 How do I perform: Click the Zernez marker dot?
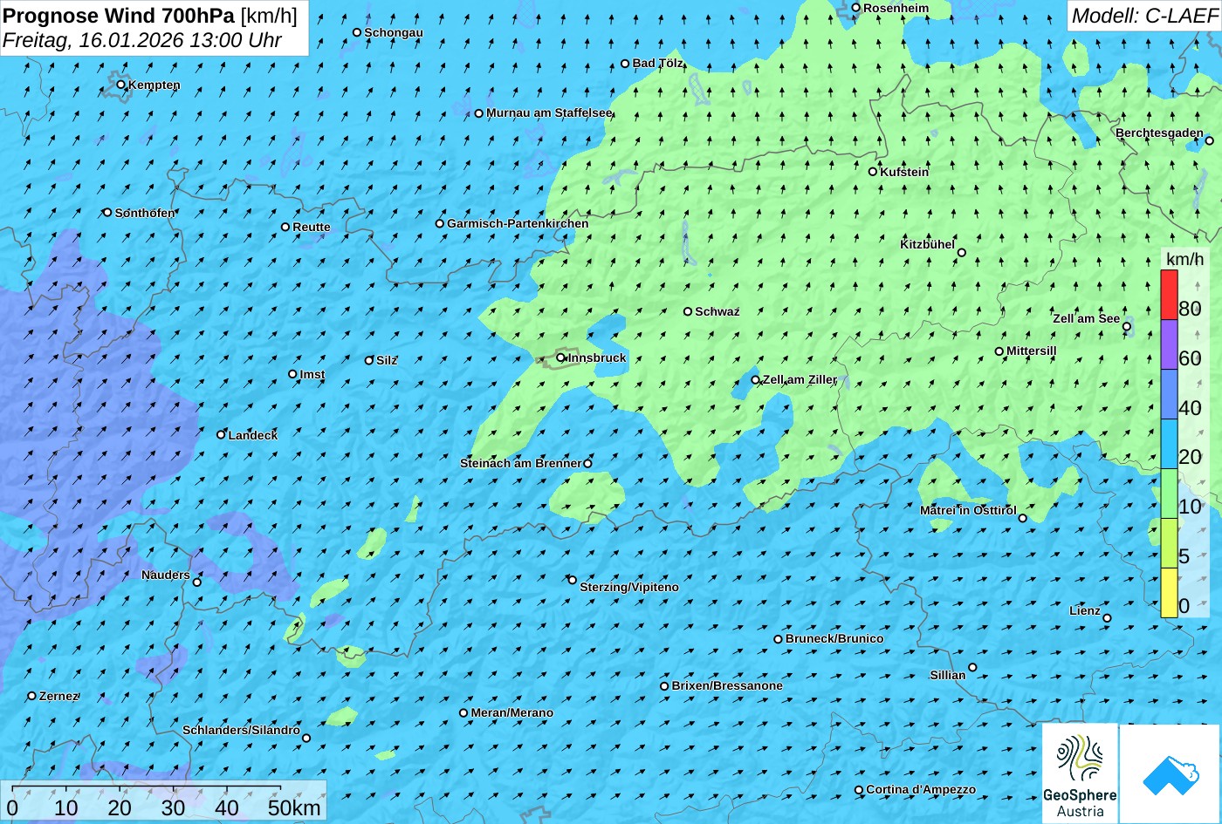pyautogui.click(x=32, y=696)
